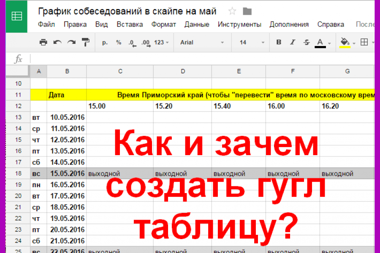Click into the formula bar field
The width and height of the screenshot is (380, 253).
point(202,59)
